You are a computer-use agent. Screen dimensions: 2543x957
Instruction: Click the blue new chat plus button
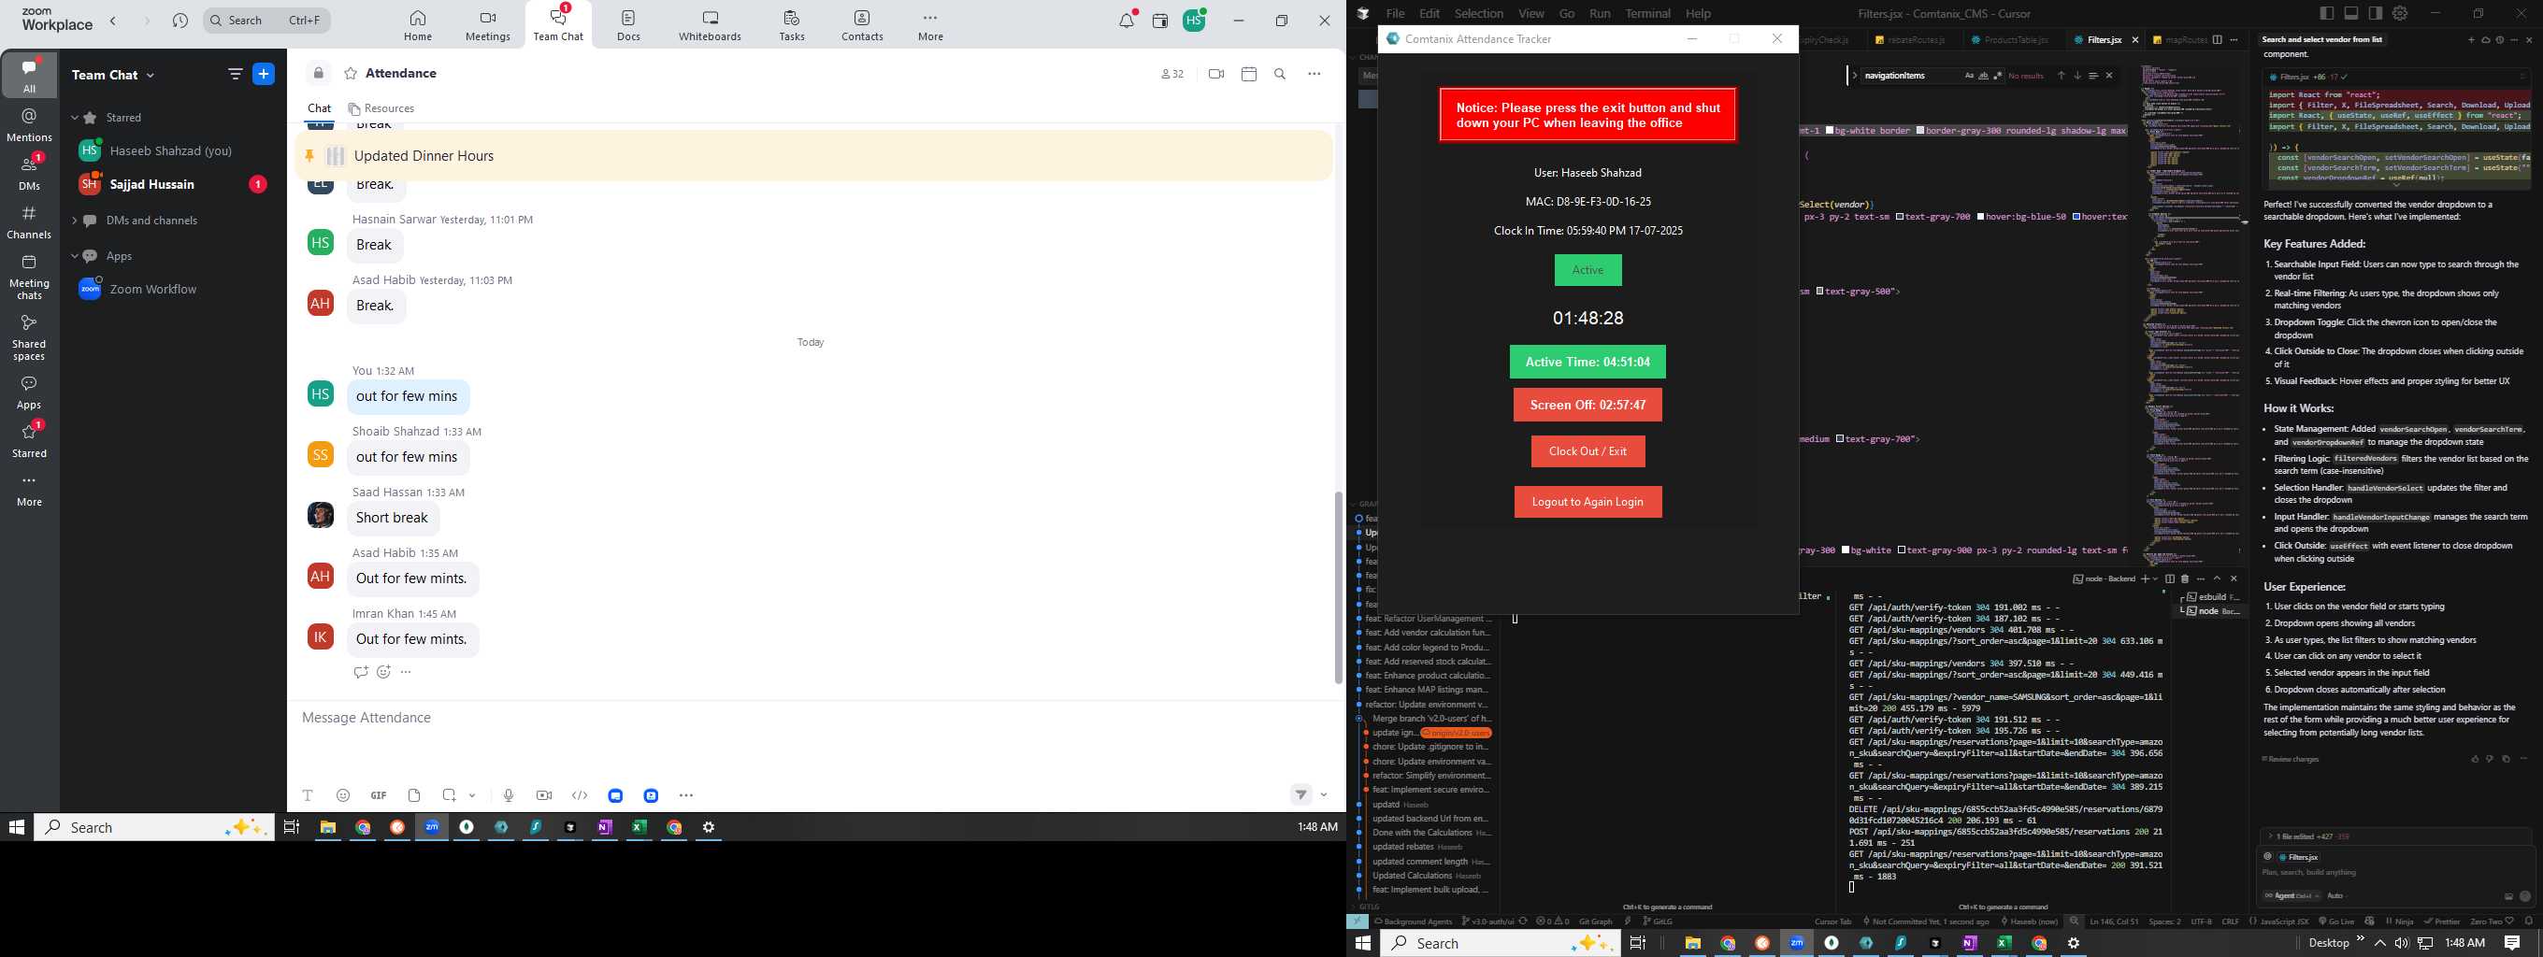coord(264,74)
